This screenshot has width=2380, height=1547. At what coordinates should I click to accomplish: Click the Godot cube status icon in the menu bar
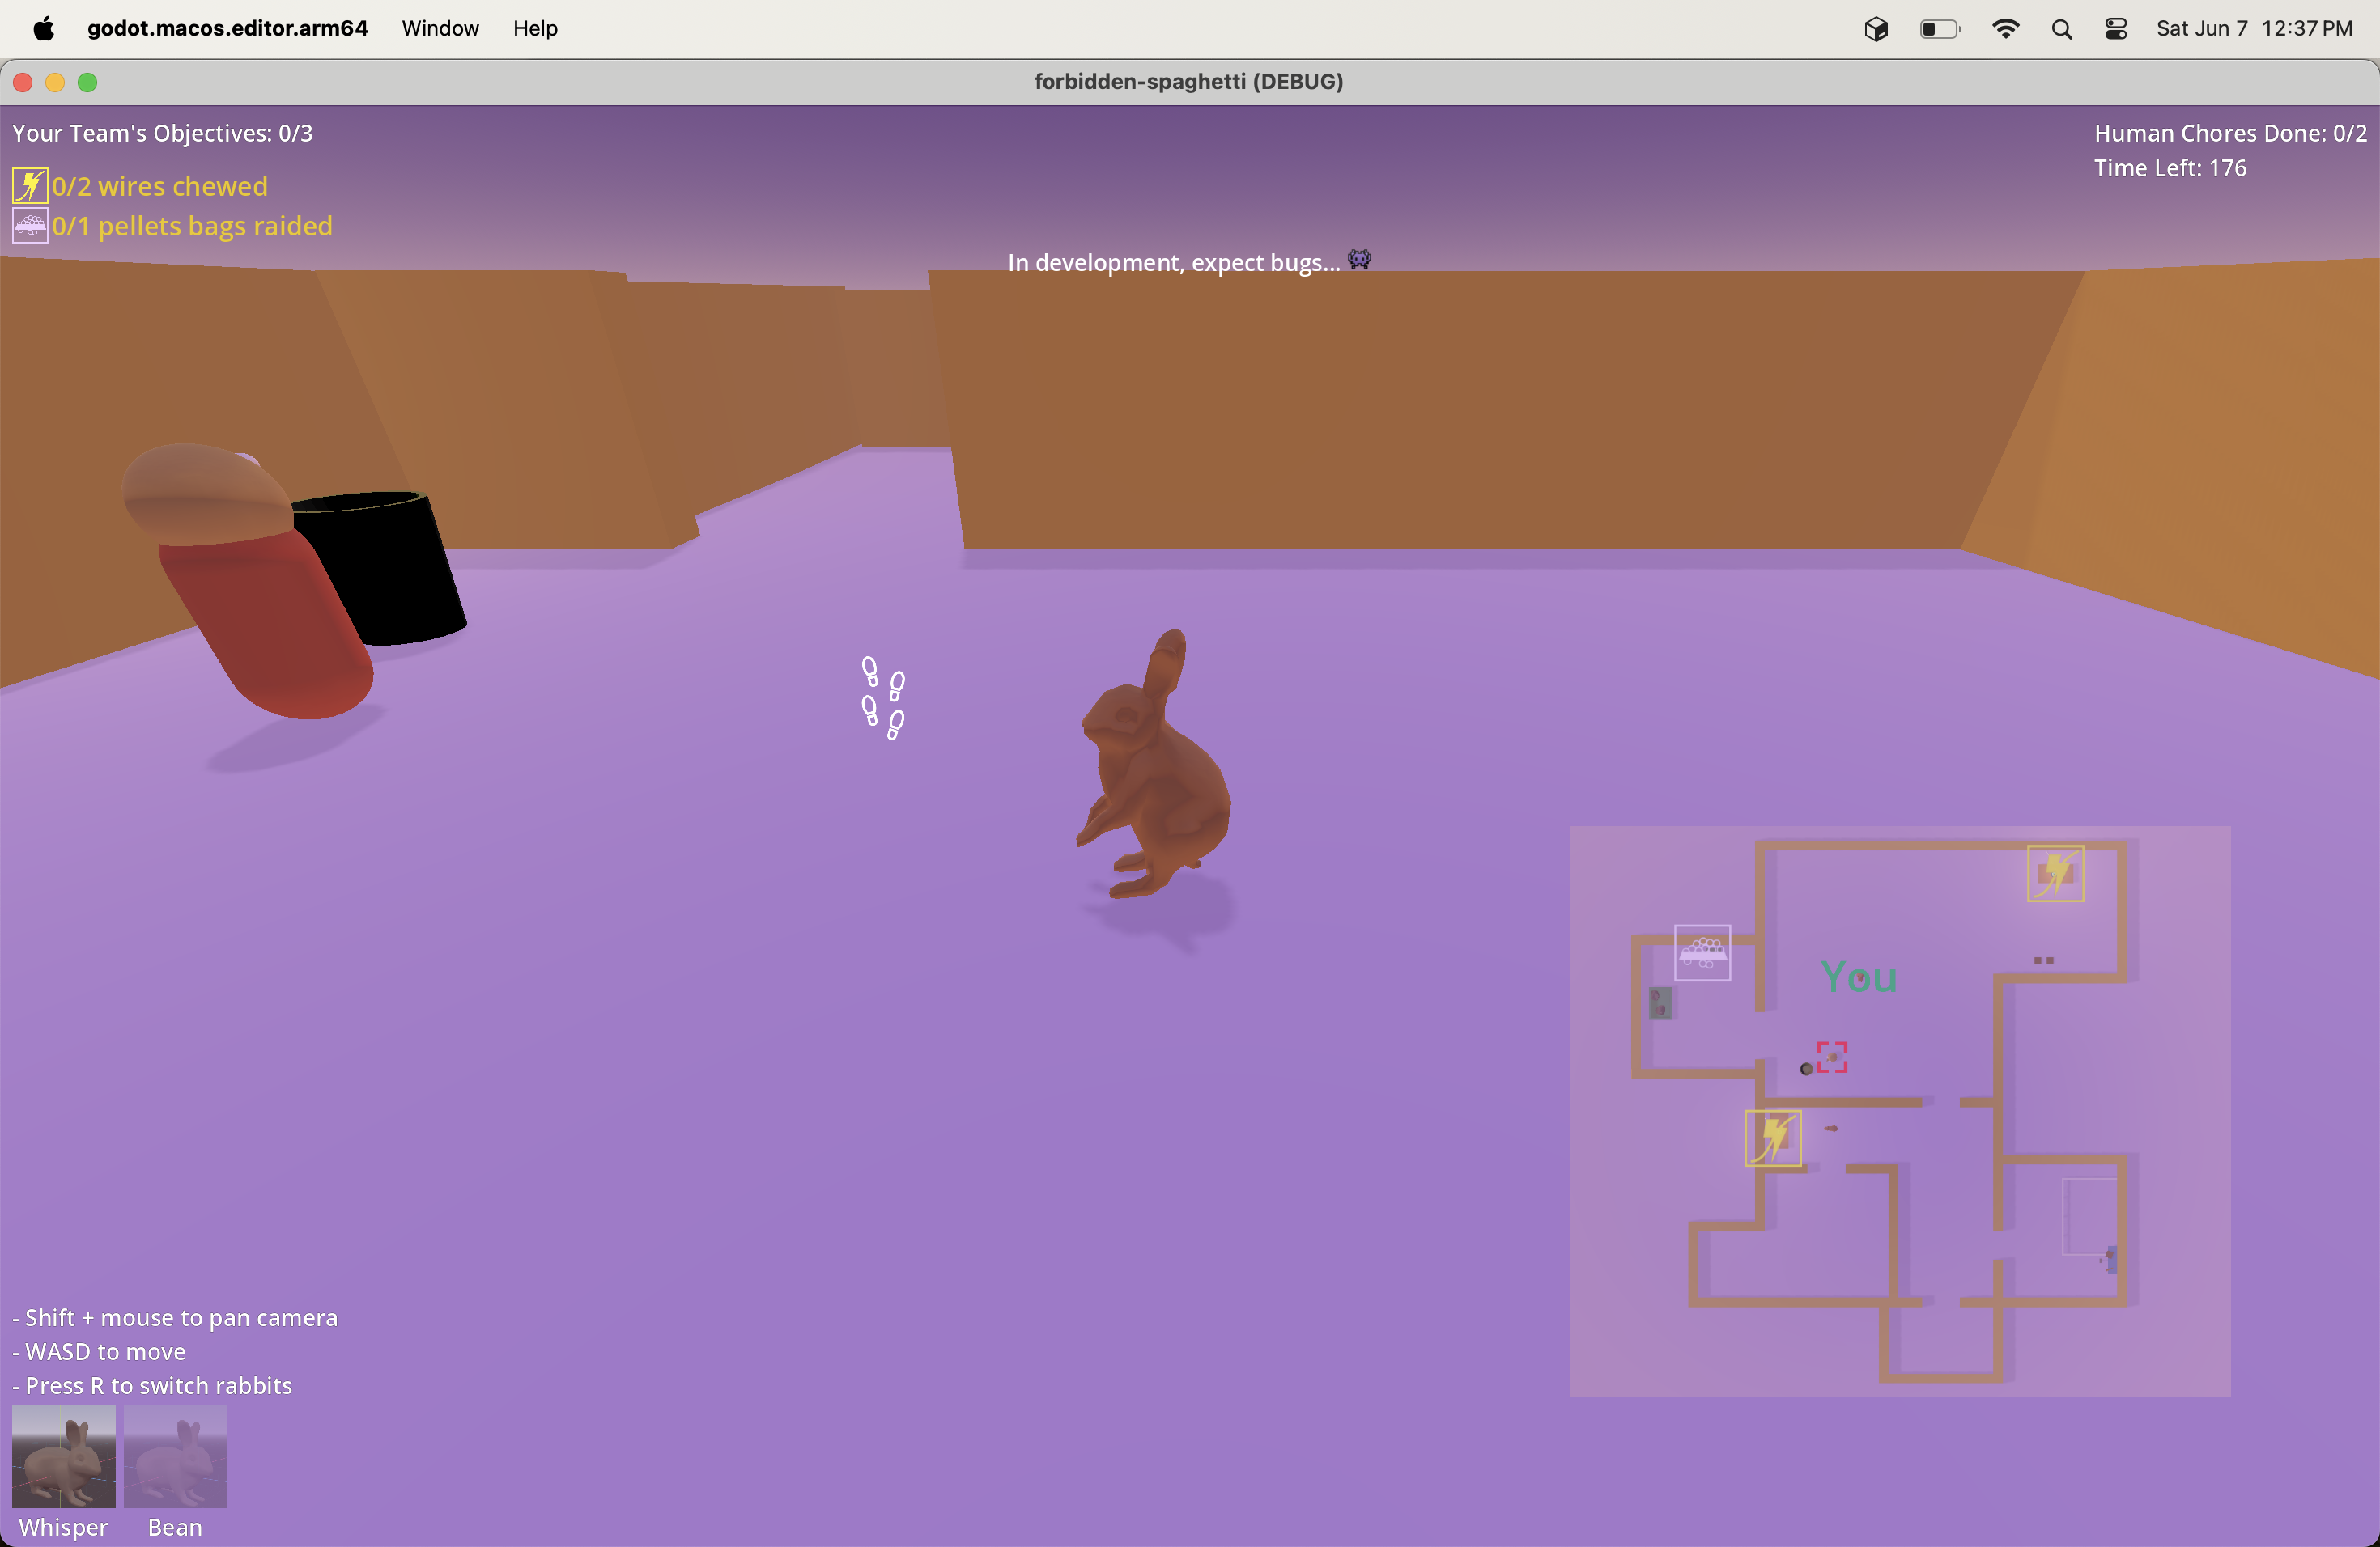1876,29
